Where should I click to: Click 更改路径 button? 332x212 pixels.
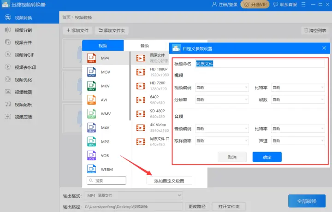click(x=197, y=206)
